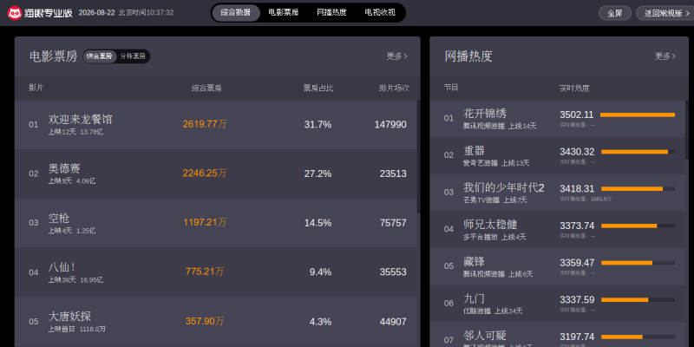This screenshot has height=347, width=694.
Task: Open the movie 奥德赛
Action: coord(64,168)
